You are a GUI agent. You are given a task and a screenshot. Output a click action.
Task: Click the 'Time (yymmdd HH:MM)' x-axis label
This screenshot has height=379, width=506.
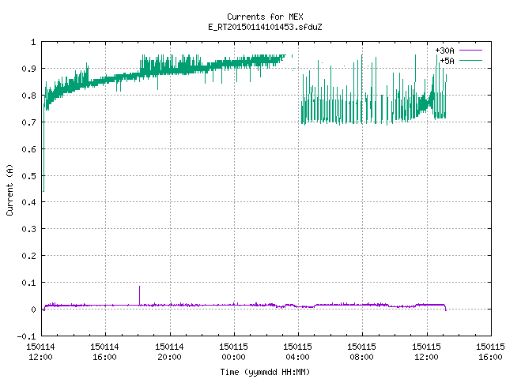[265, 372]
